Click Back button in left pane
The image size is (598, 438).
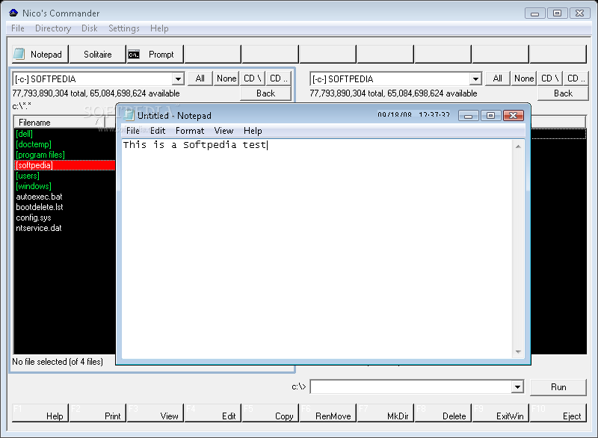pos(265,93)
